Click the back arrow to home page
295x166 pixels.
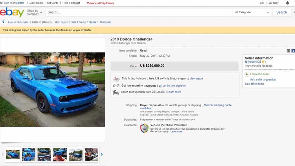click(3, 22)
